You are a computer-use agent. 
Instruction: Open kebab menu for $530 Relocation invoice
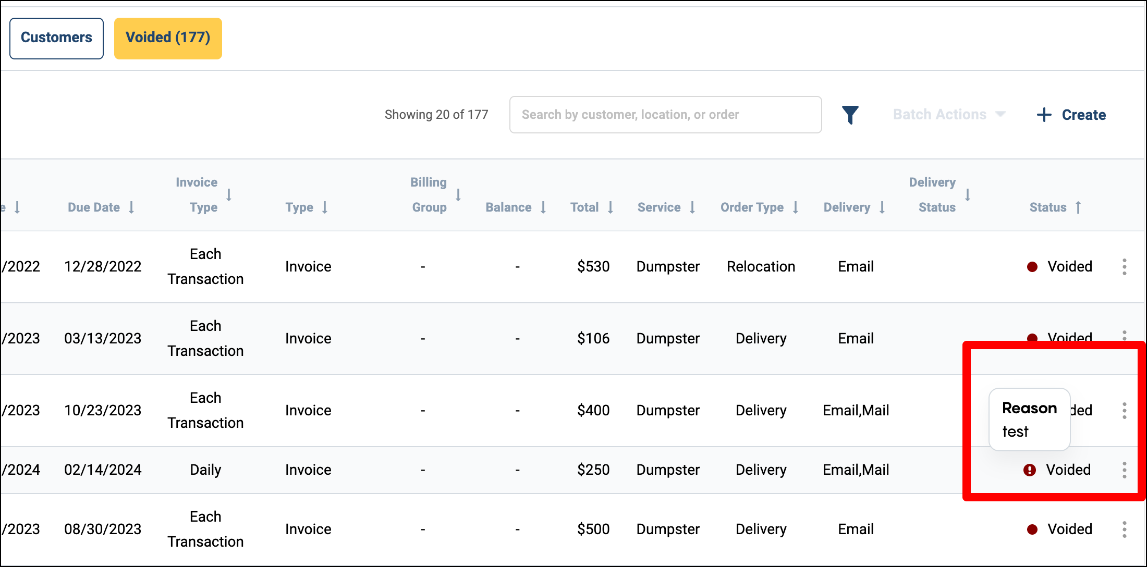click(1124, 267)
